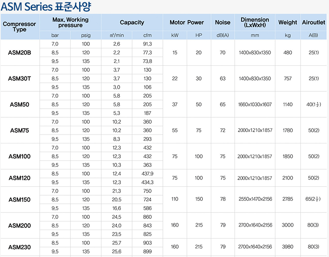Select the ASM50 compressor type cell
Image resolution: width=329 pixels, height=257 pixels.
20,105
